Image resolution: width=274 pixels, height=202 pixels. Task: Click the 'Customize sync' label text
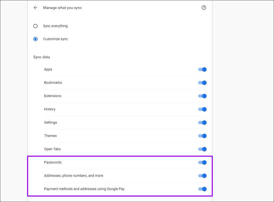55,39
